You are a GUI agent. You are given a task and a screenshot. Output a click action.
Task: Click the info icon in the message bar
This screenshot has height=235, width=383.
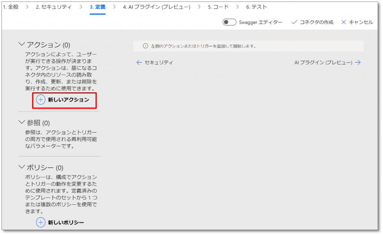coord(145,46)
